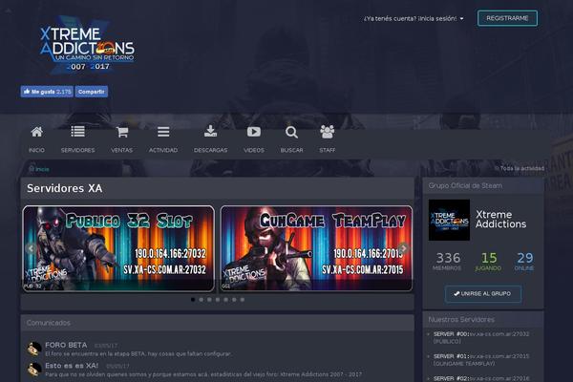Click the Esto es es XA! author avatar
Image resolution: width=573 pixels, height=382 pixels.
coord(34,370)
